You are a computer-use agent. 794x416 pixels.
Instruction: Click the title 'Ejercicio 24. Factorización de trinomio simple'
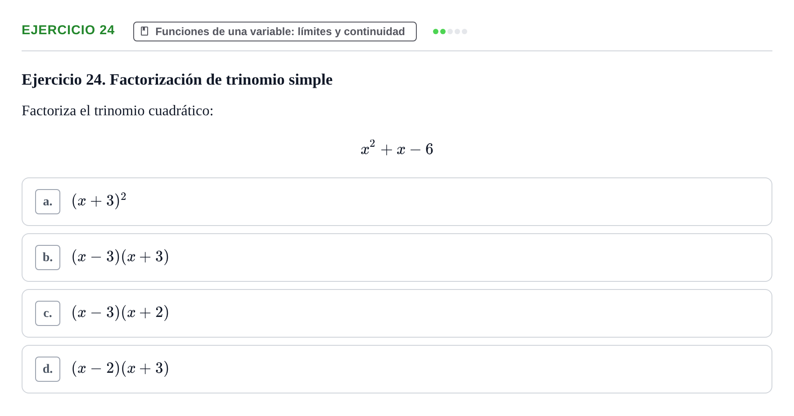coord(177,80)
